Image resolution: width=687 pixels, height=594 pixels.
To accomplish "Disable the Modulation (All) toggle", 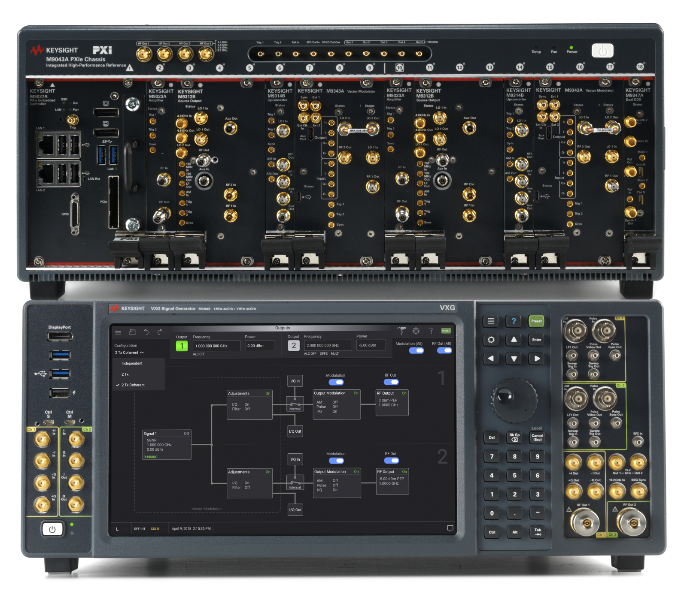I will coord(416,350).
